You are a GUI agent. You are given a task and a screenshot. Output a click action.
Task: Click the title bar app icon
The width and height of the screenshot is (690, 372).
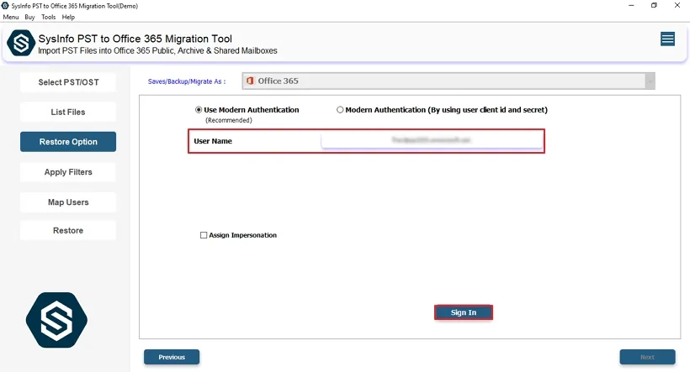[5, 6]
